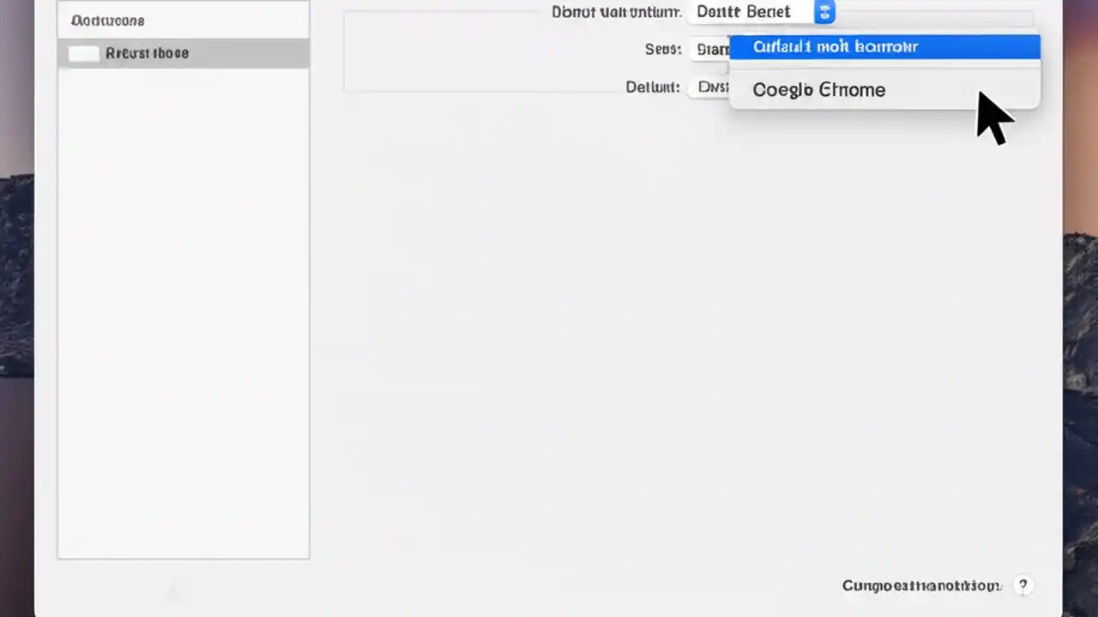Viewport: 1098px width, 617px height.
Task: Click inside the sidebar search box
Action: click(183, 20)
